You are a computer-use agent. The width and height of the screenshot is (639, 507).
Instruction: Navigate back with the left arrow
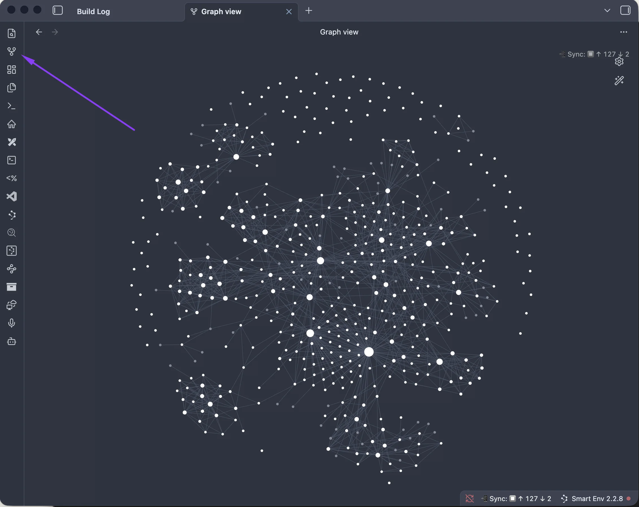[x=39, y=32]
